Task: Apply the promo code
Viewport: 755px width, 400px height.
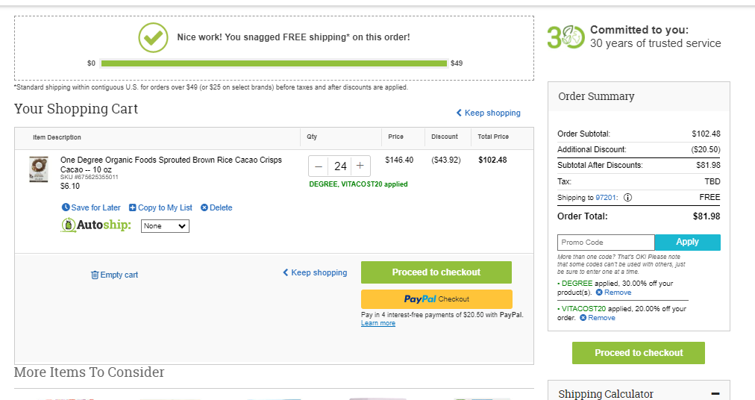Action: point(688,242)
